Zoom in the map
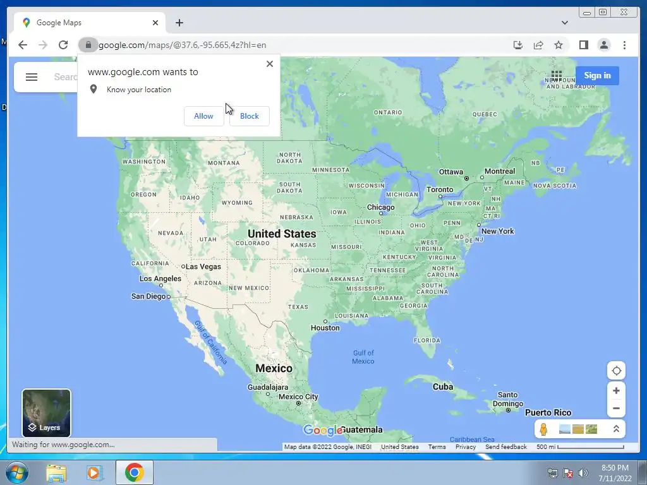 (617, 390)
